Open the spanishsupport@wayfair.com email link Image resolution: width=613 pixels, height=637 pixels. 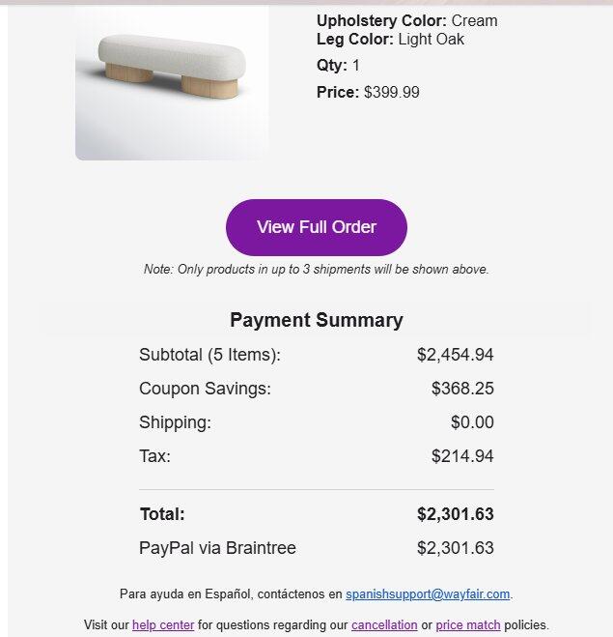click(428, 594)
